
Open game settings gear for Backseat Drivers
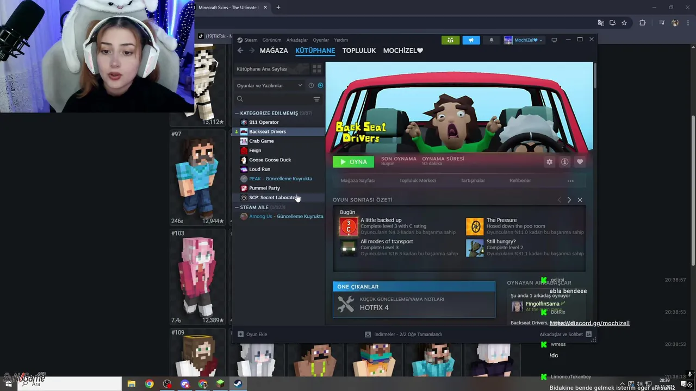pos(549,162)
